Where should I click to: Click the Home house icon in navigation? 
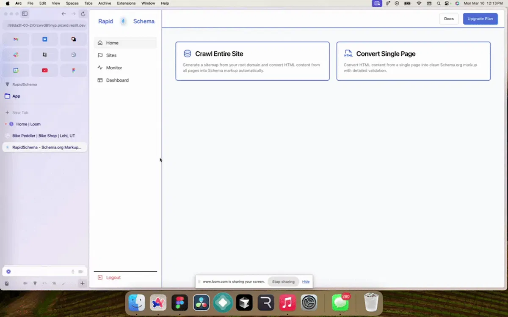(x=100, y=43)
